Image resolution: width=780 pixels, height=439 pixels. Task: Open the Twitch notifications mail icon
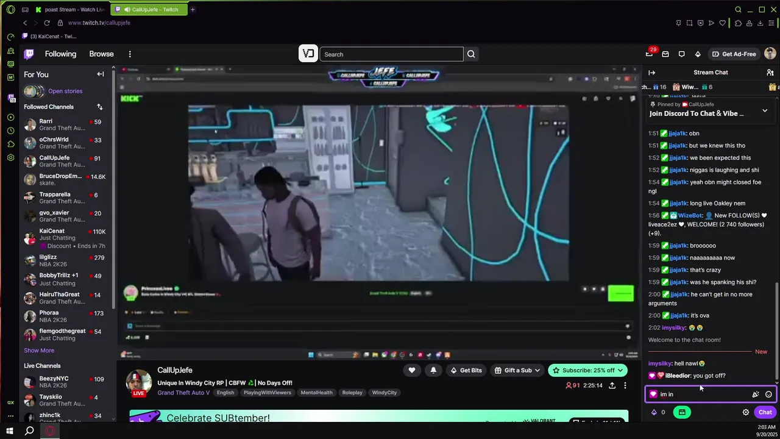[x=665, y=54]
